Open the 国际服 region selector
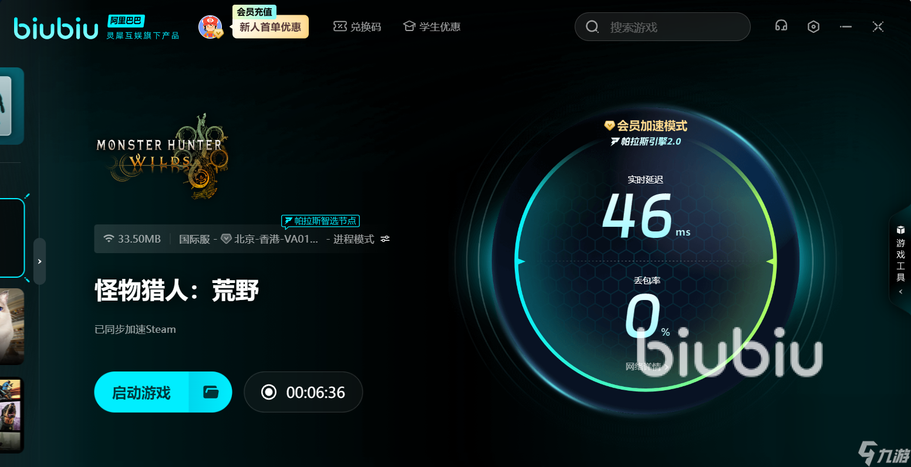 click(194, 239)
